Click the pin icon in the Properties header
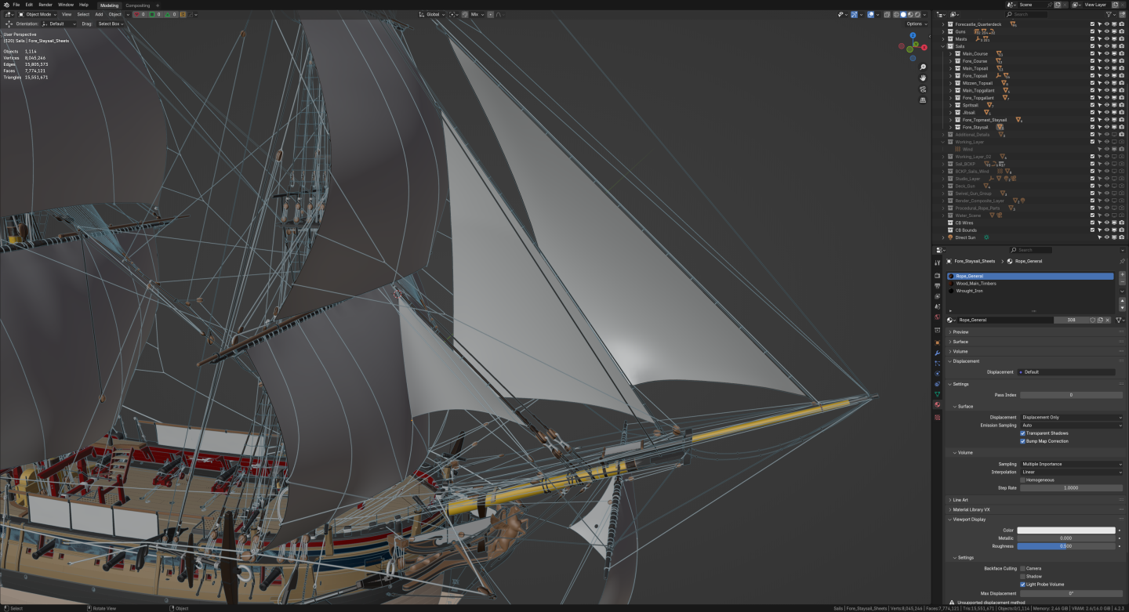The width and height of the screenshot is (1129, 612). 1122,261
